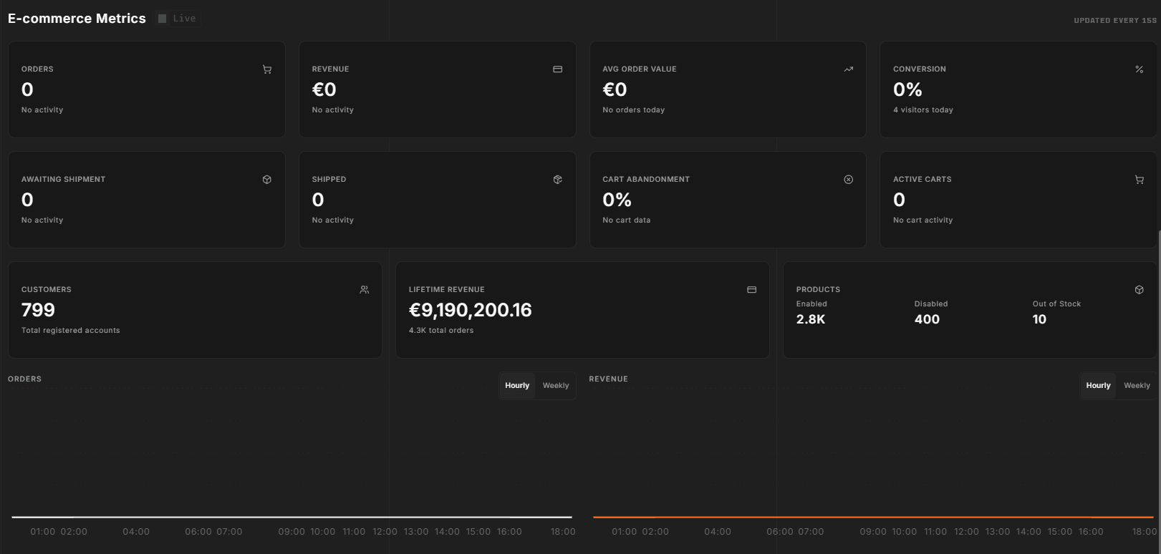1161x554 pixels.
Task: Click the Live status indicator square
Action: [x=163, y=19]
